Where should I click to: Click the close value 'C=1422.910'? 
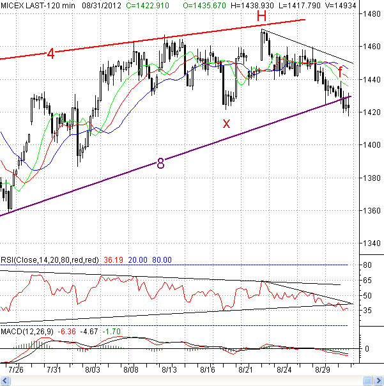click(148, 5)
